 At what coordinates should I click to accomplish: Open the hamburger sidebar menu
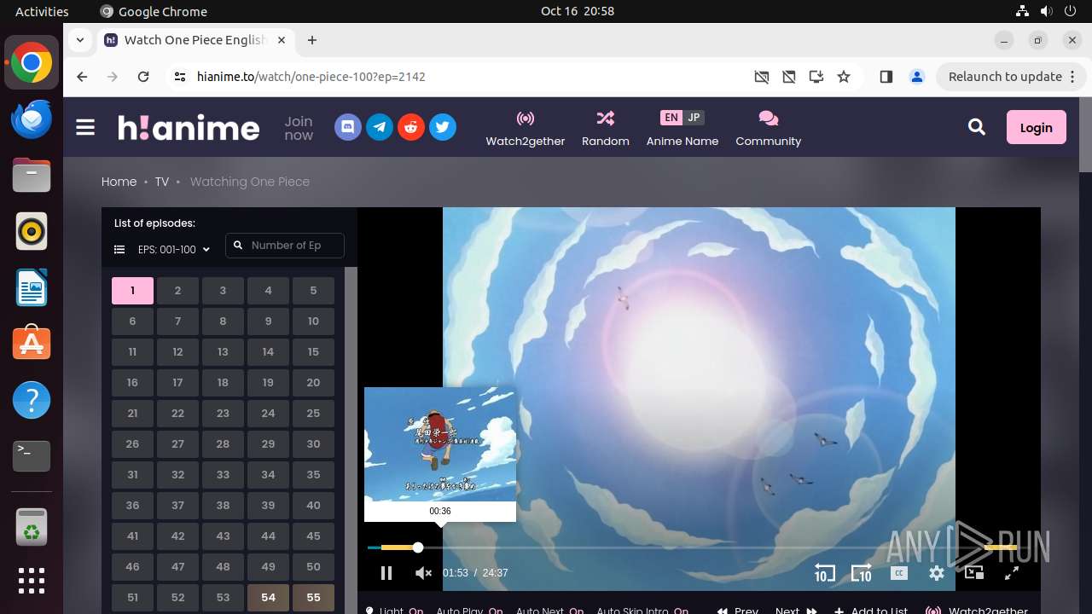click(x=85, y=128)
